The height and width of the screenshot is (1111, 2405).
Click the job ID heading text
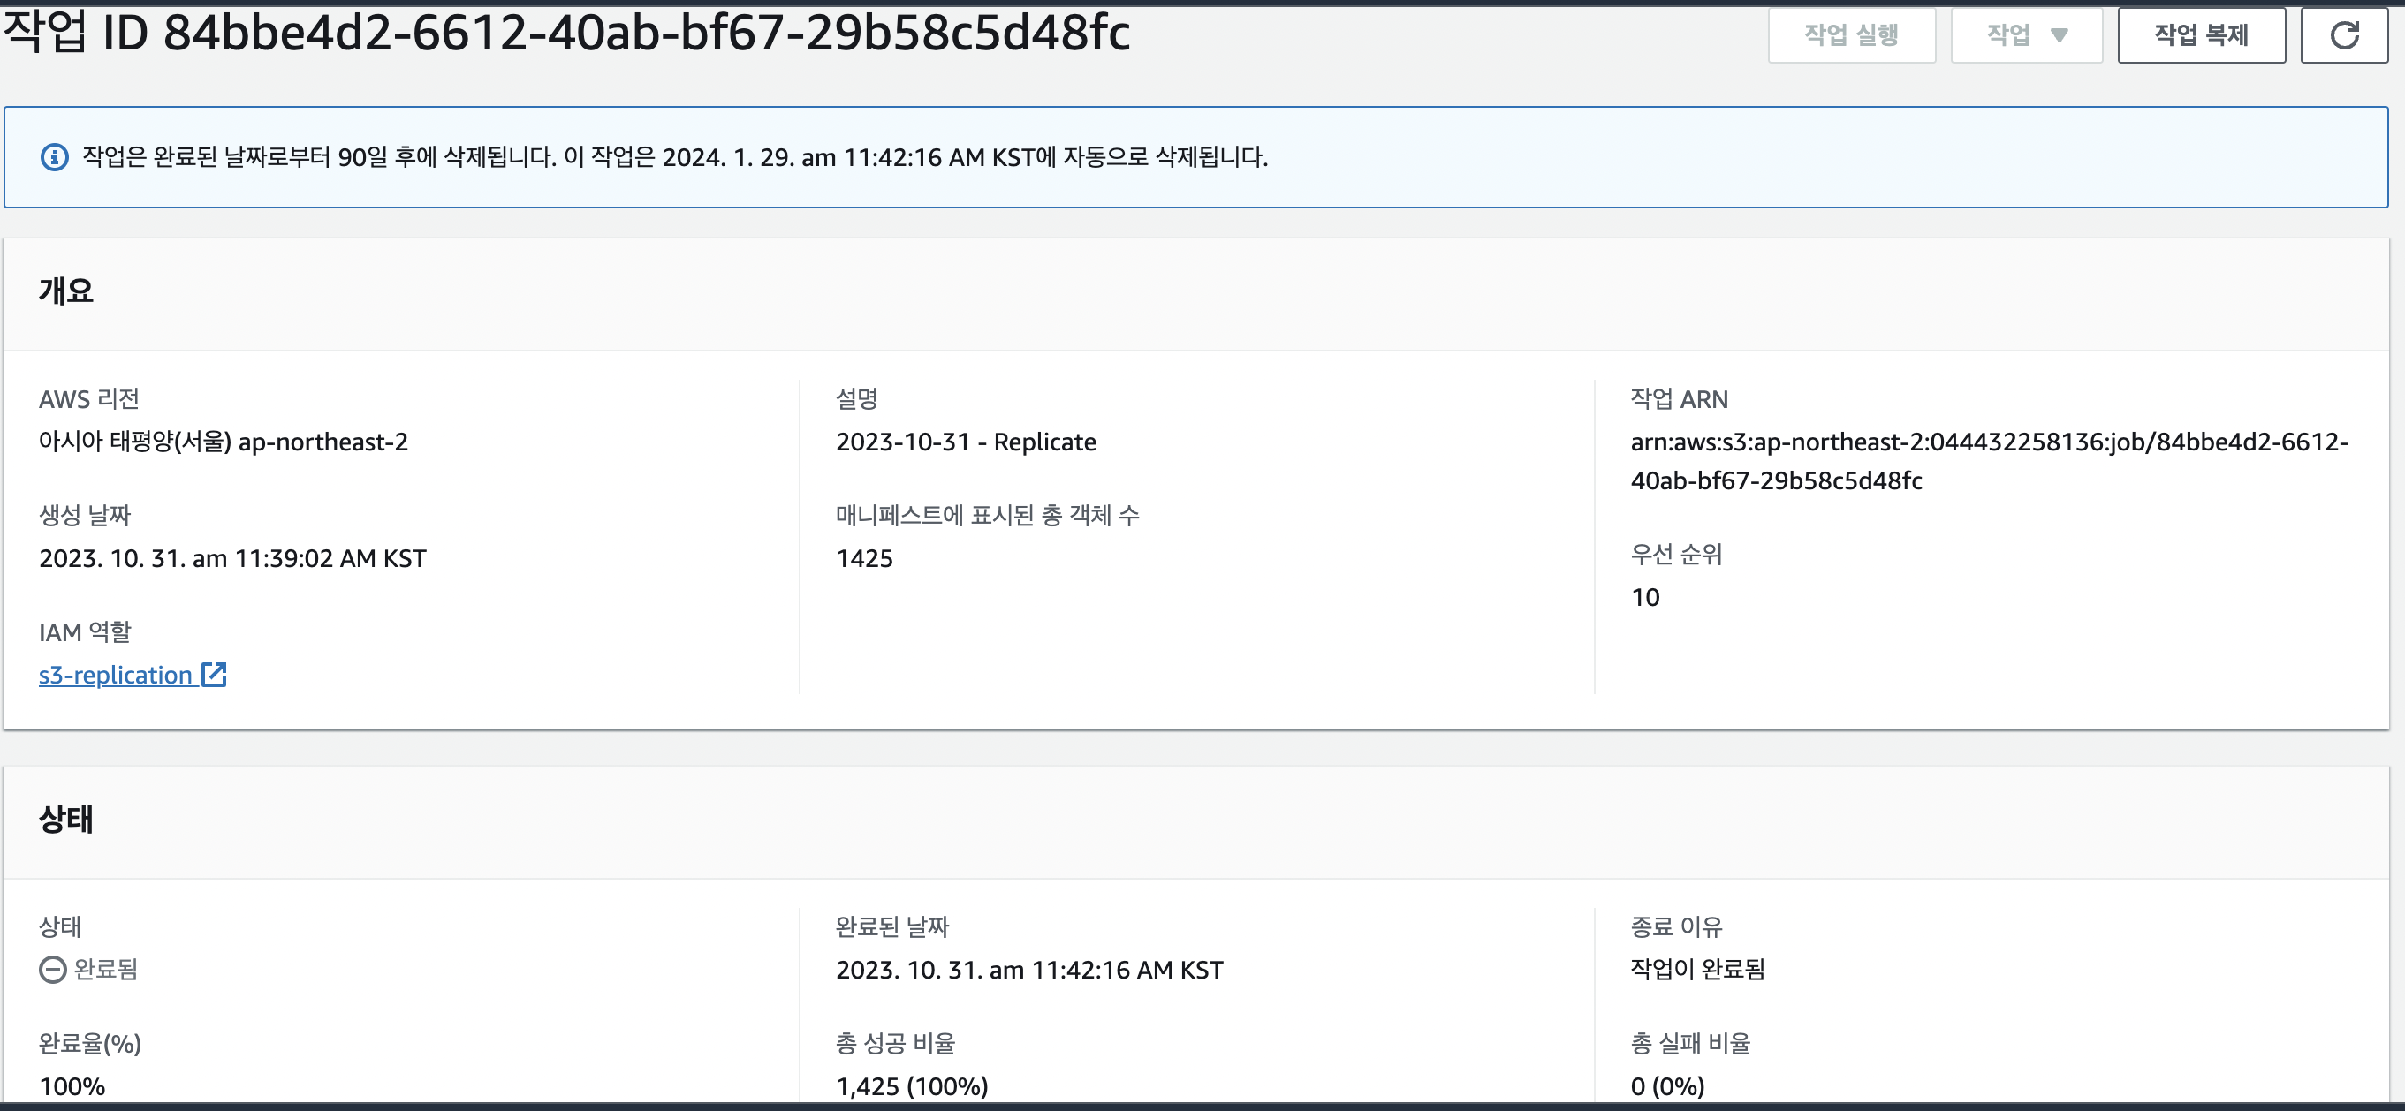565,32
